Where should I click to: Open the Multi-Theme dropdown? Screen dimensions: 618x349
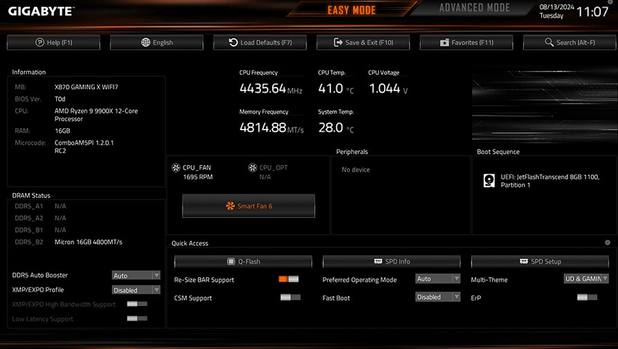tap(586, 279)
